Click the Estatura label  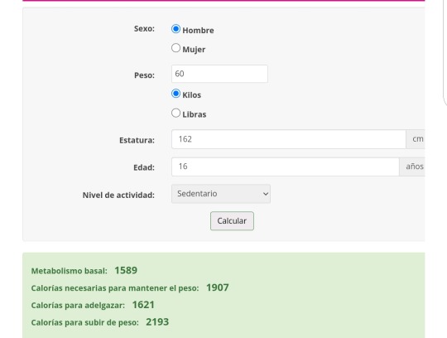point(137,140)
